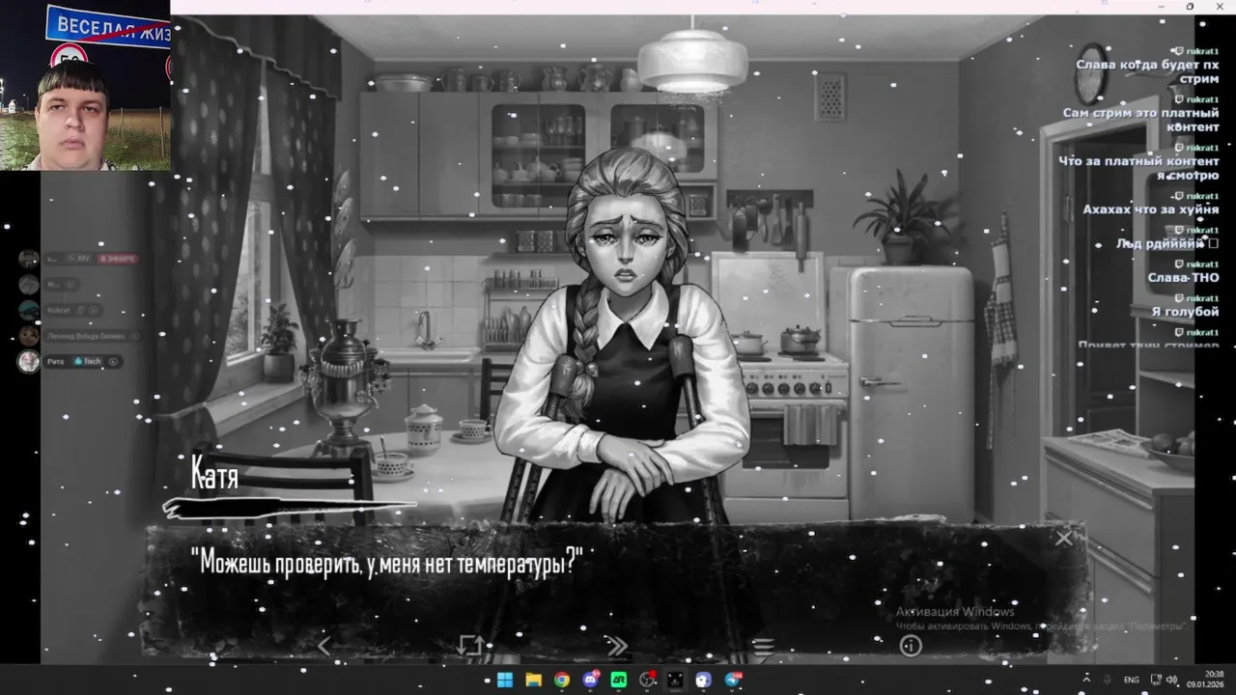Restore down the game window
Image resolution: width=1236 pixels, height=695 pixels.
pyautogui.click(x=1190, y=7)
